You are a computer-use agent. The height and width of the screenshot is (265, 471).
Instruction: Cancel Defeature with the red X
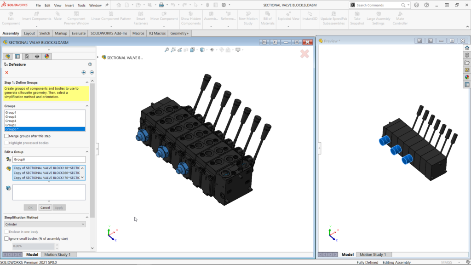(6, 72)
